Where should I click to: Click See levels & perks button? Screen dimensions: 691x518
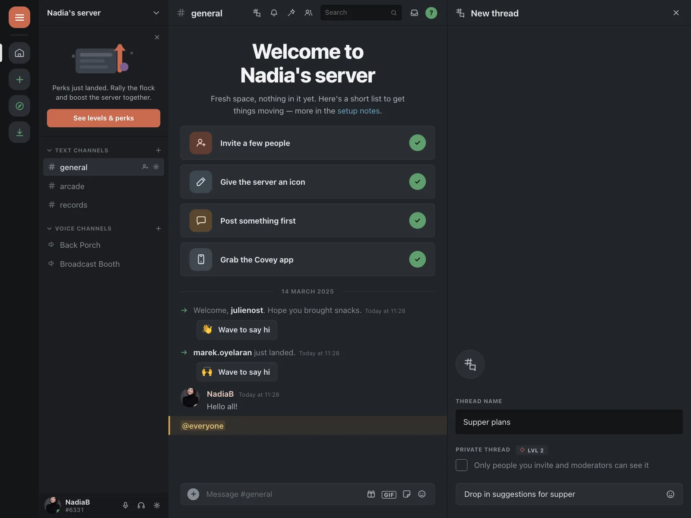[104, 118]
